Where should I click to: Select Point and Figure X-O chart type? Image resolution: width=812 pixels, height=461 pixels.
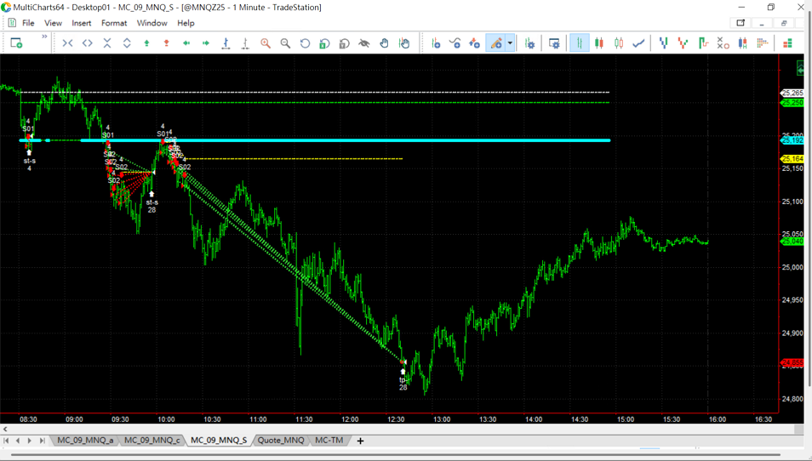(x=723, y=43)
